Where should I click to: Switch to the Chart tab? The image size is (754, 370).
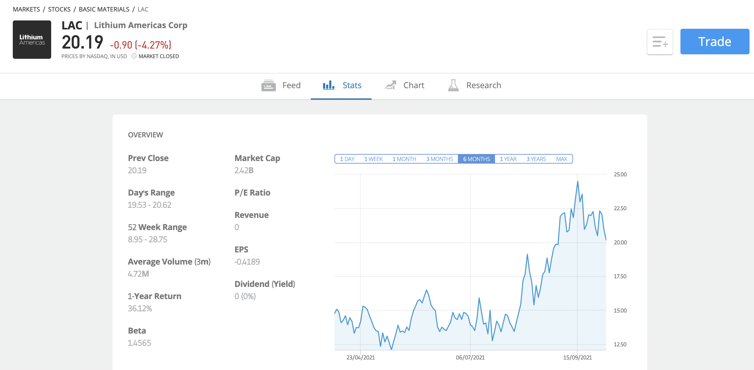pos(404,85)
